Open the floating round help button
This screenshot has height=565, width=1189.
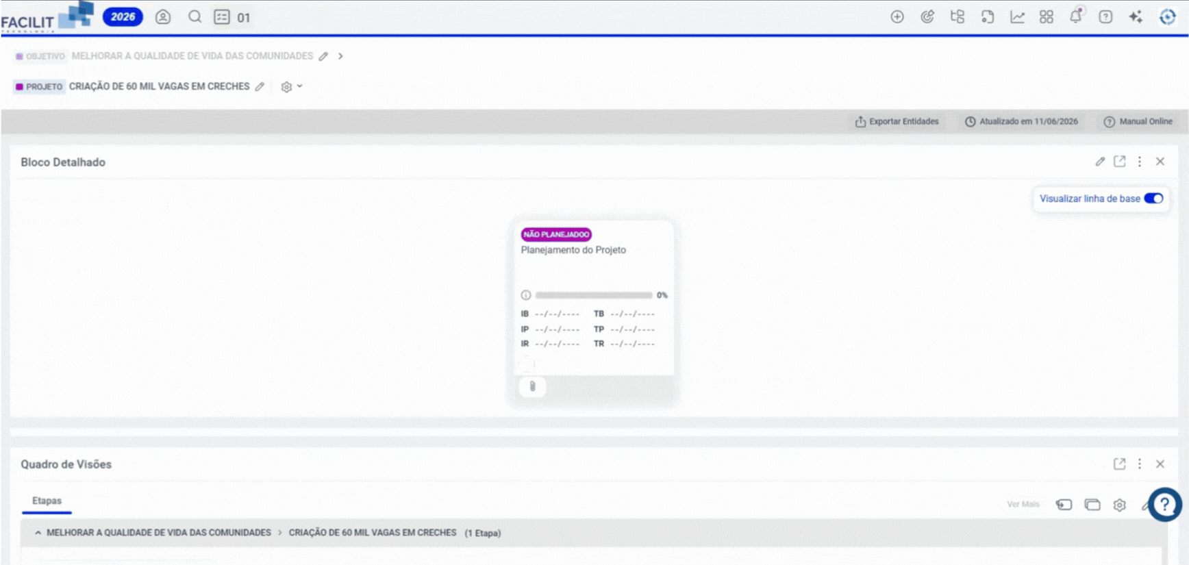[x=1164, y=505]
